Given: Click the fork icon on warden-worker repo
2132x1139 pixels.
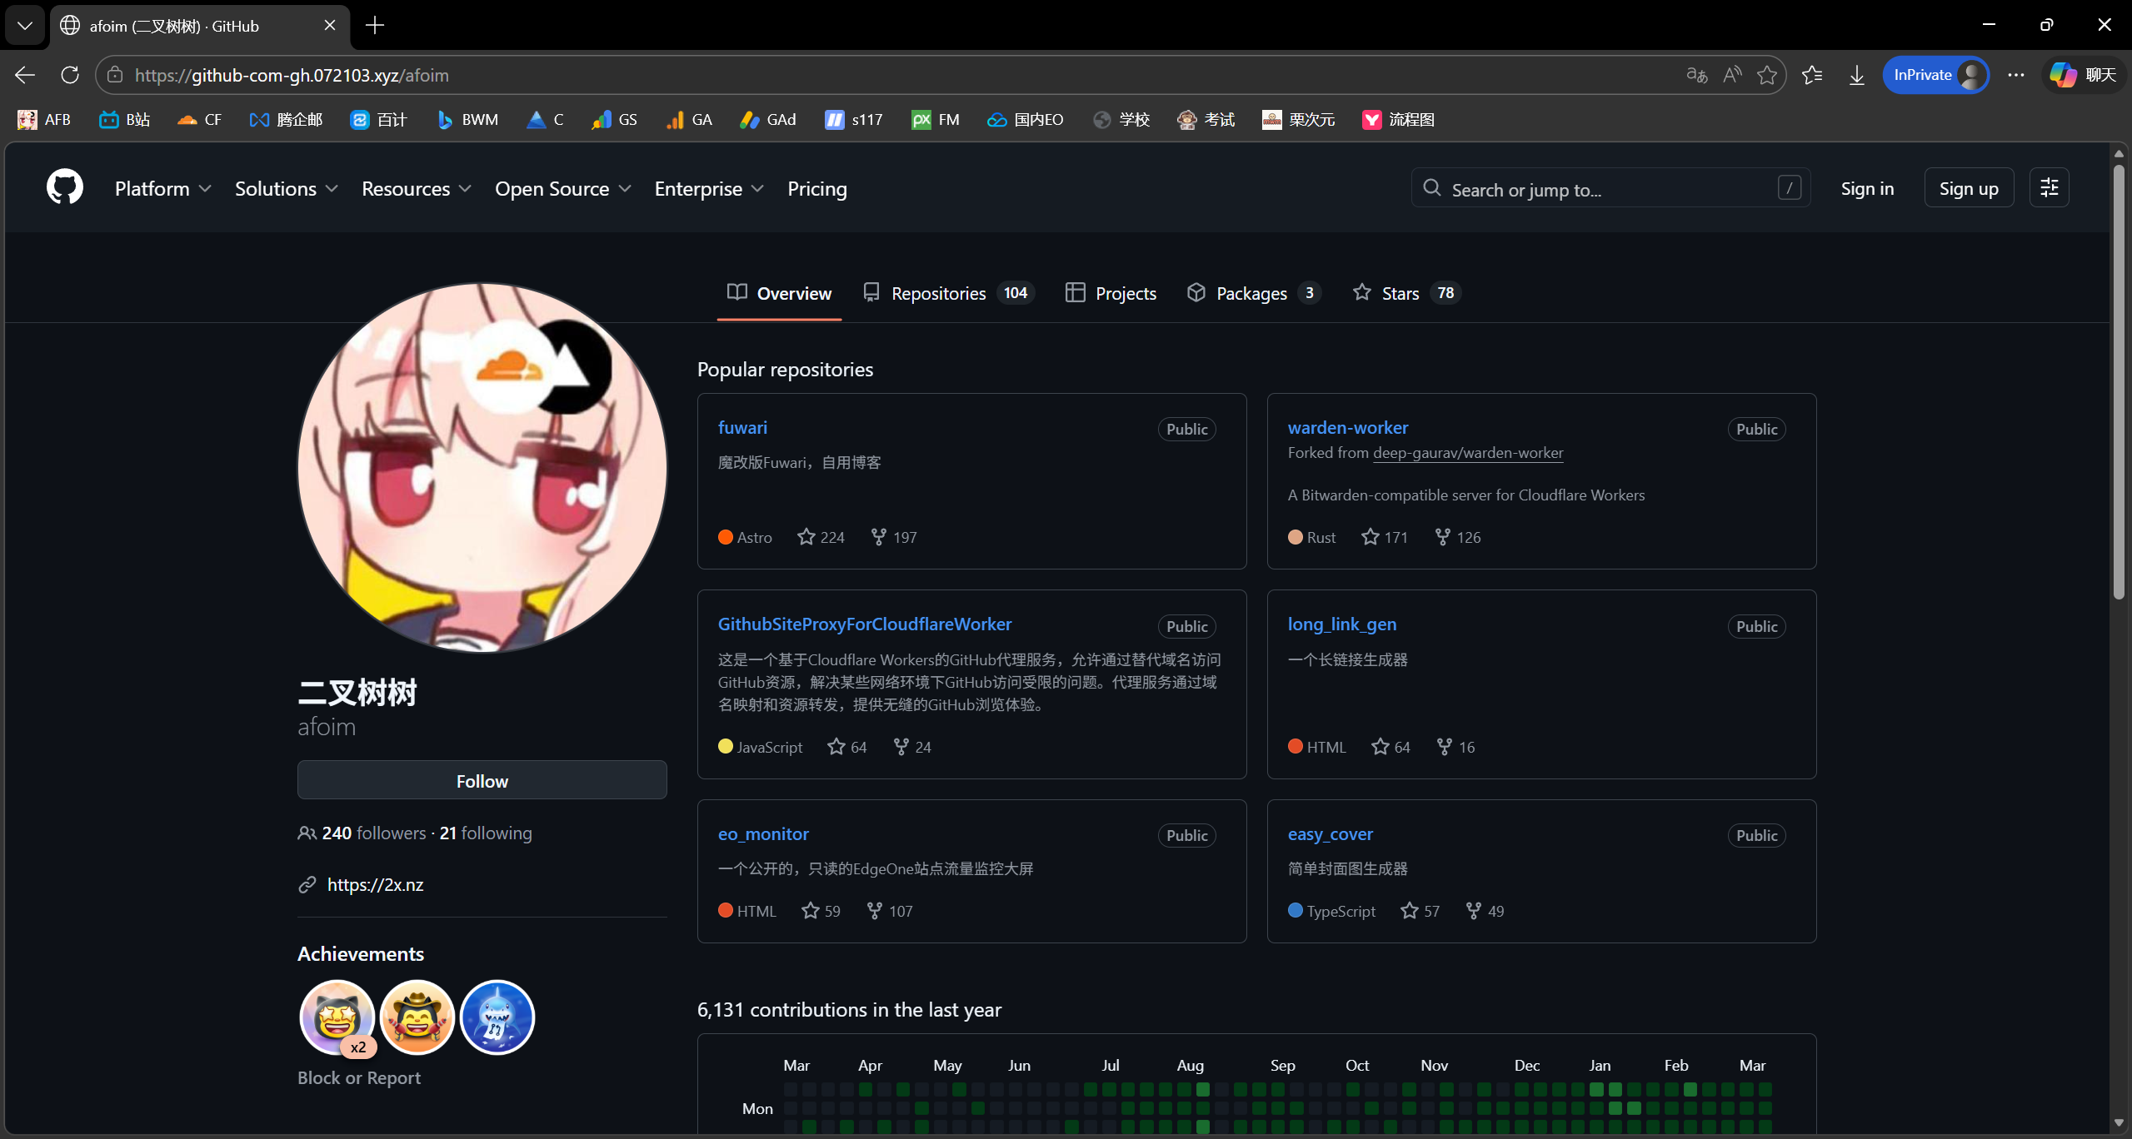Looking at the screenshot, I should click(1443, 537).
